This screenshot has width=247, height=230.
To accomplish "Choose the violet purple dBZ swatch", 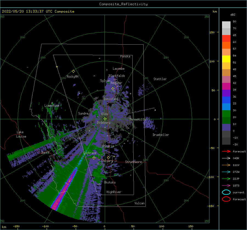I will tap(226, 93).
